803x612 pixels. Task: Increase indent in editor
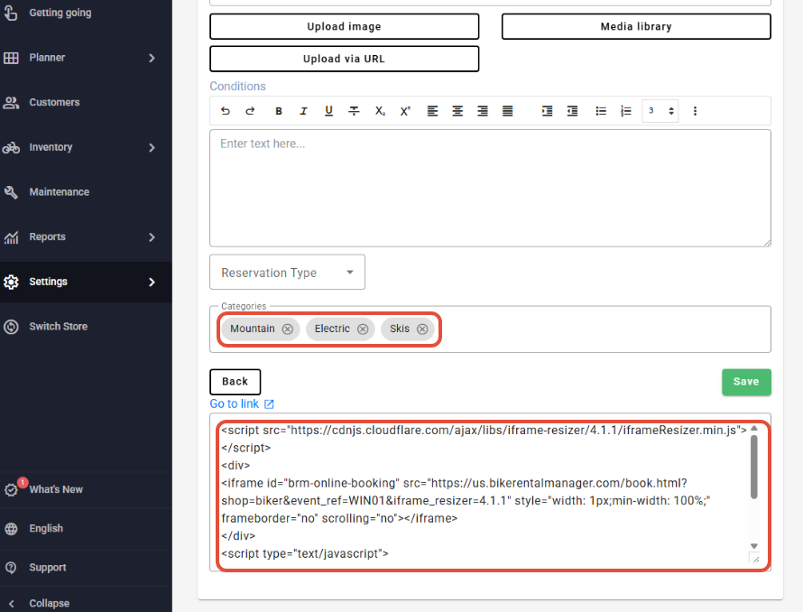(x=547, y=111)
